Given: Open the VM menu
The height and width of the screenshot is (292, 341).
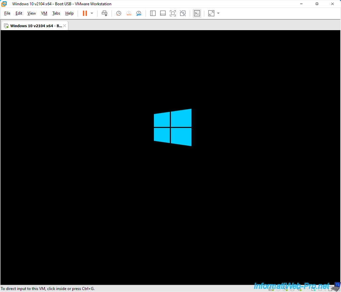Looking at the screenshot, I should (x=44, y=13).
